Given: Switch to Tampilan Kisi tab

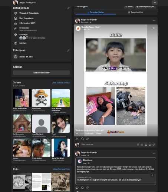Looking at the screenshot, I should [135, 12].
